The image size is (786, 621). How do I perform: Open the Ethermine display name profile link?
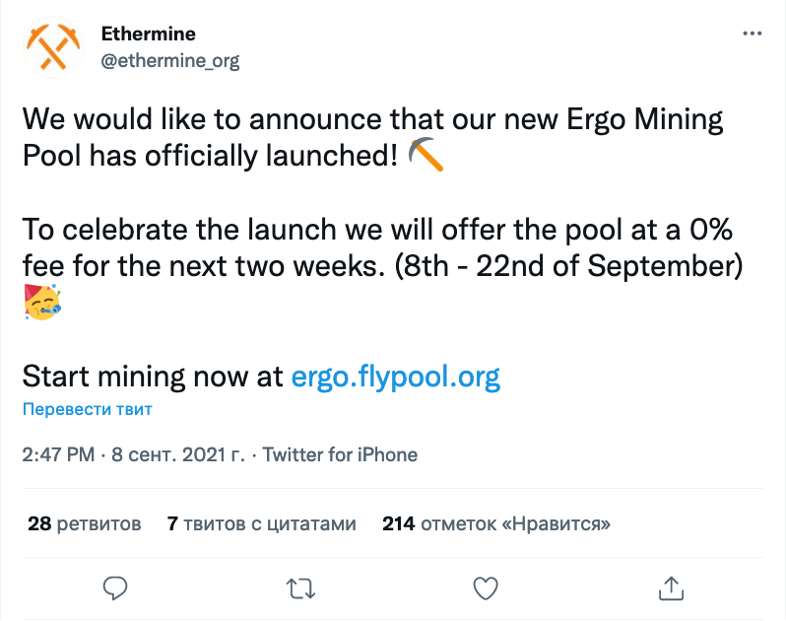click(149, 34)
